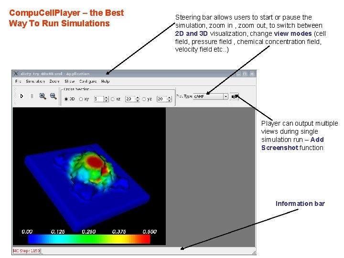Click the 0.125 legend label

(58, 232)
